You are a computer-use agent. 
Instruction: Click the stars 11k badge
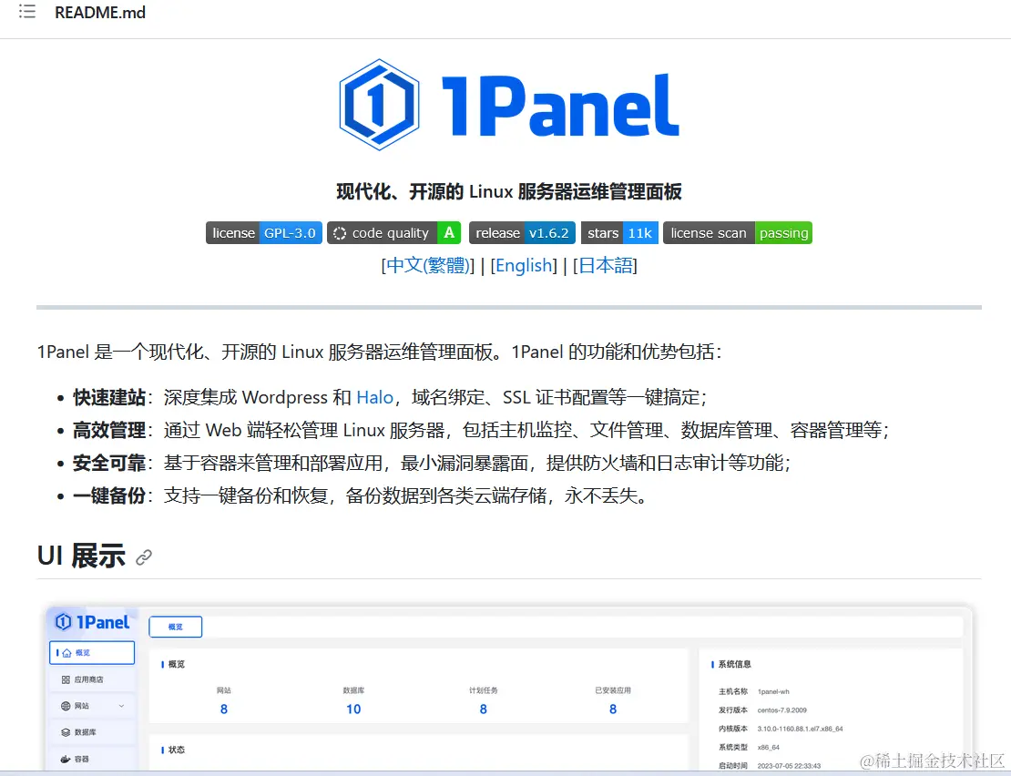[x=619, y=232]
